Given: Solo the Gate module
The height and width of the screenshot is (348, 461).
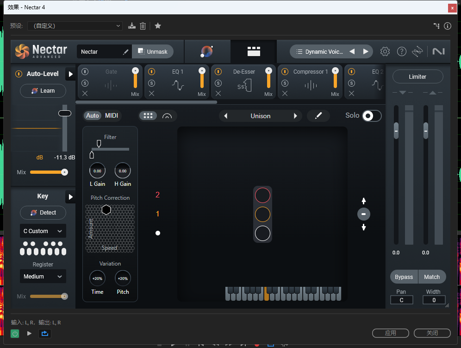Looking at the screenshot, I should [x=85, y=83].
